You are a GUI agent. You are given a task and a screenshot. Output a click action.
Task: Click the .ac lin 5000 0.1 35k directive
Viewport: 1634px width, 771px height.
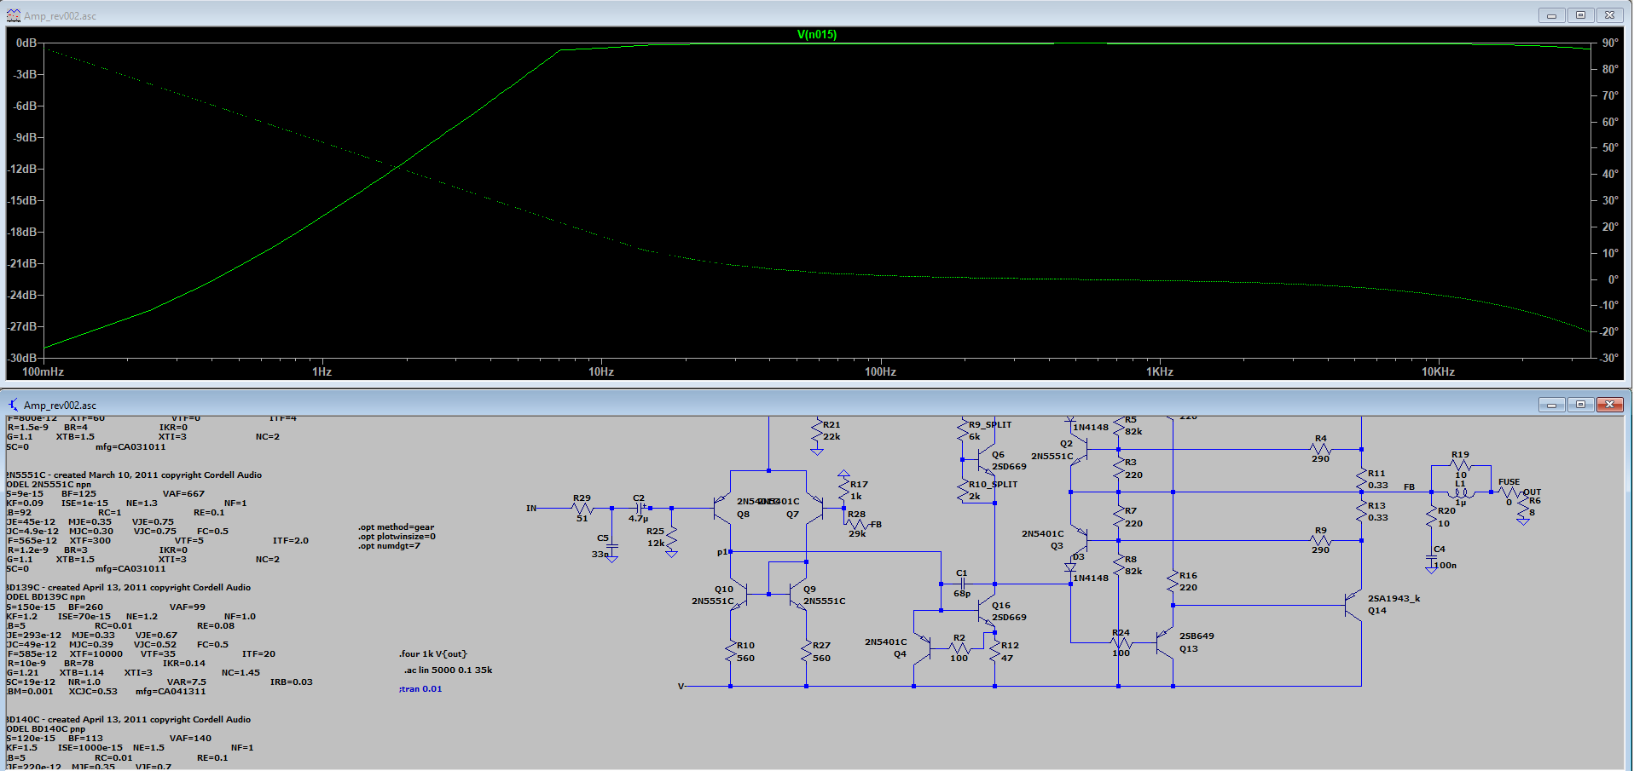[448, 670]
